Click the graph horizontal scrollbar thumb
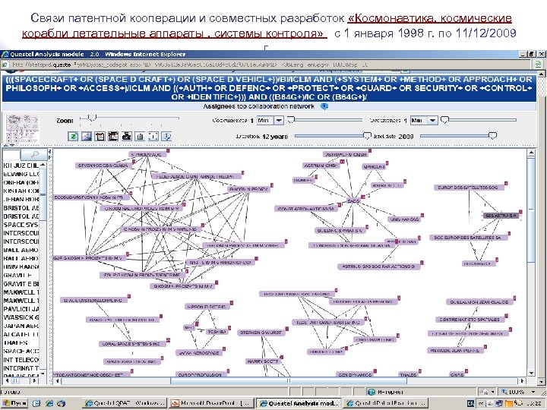This screenshot has width=547, height=410. (289, 381)
